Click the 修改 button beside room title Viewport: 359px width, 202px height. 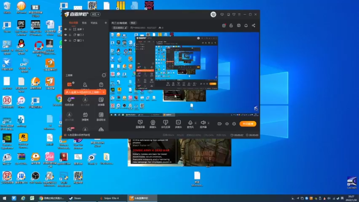133,23
